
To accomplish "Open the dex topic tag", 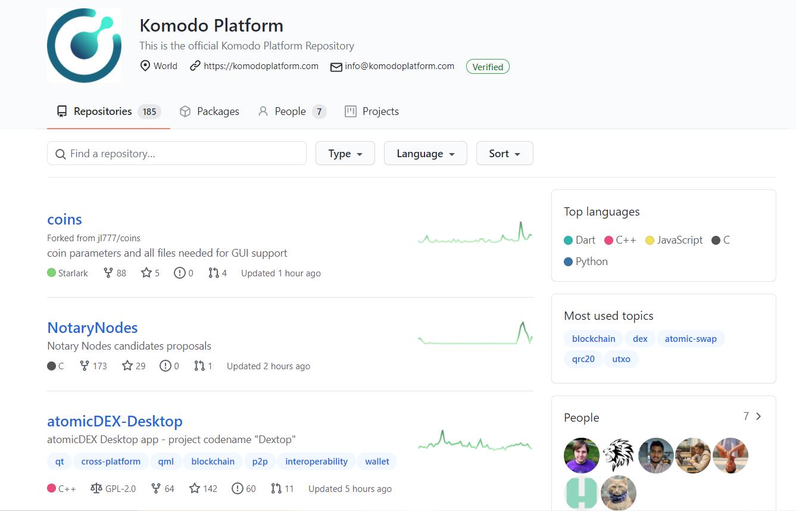I will click(640, 339).
